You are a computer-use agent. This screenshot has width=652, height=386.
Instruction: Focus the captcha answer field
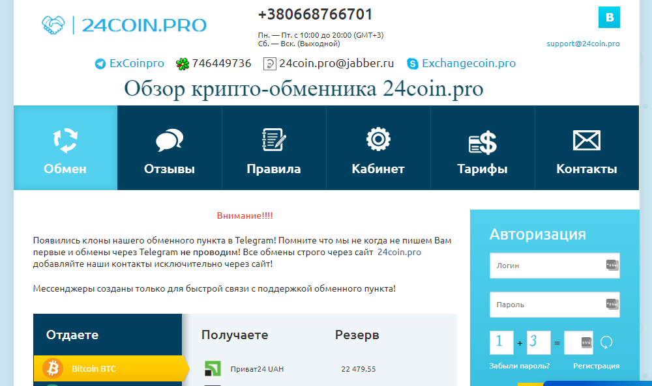tap(578, 342)
